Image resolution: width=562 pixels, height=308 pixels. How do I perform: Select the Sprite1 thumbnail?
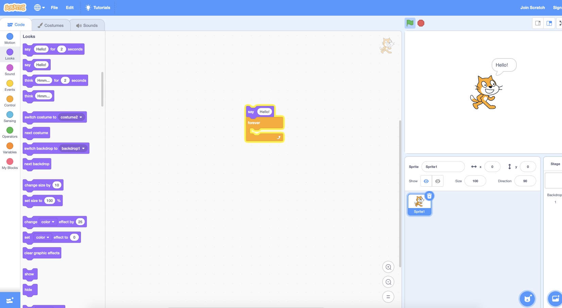419,205
